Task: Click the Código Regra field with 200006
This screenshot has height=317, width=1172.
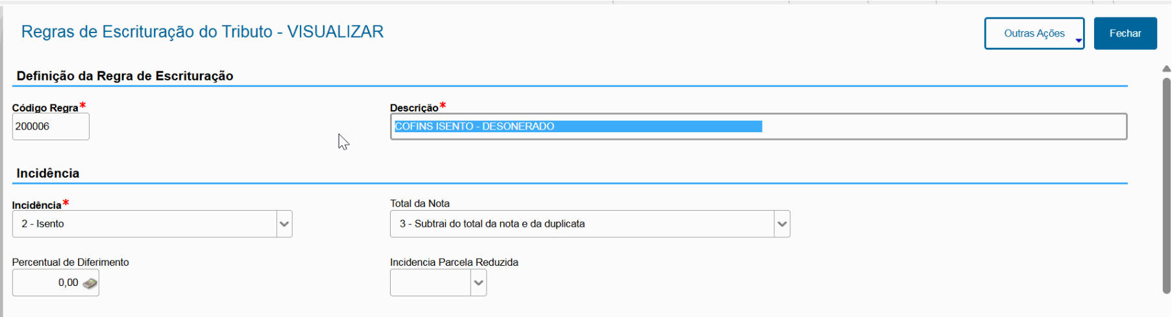Action: 50,127
